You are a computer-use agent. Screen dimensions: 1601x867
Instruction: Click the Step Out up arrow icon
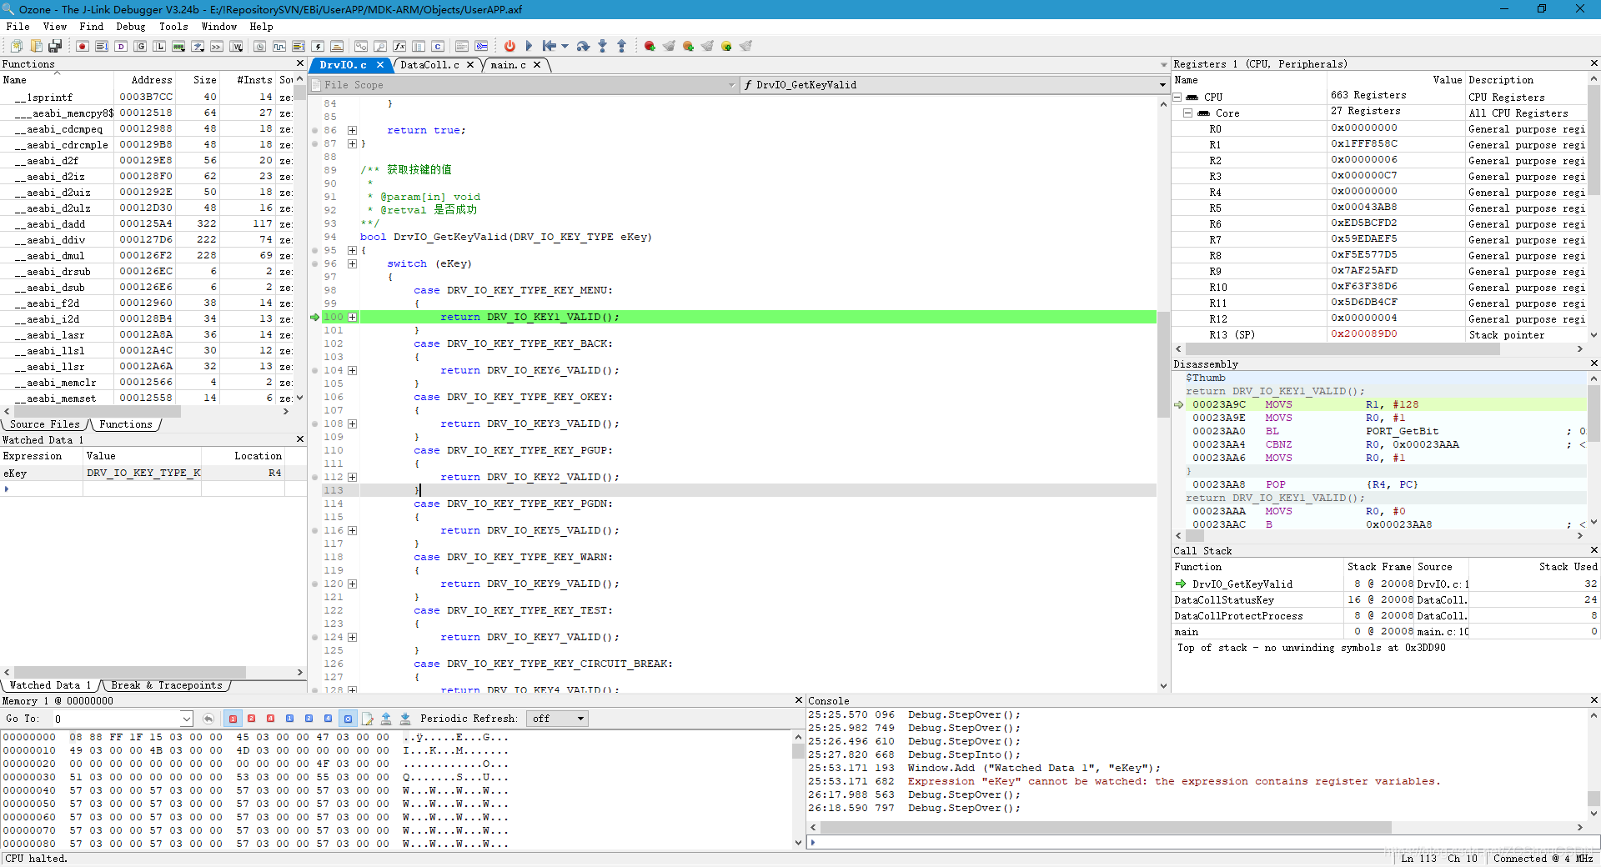(x=621, y=46)
